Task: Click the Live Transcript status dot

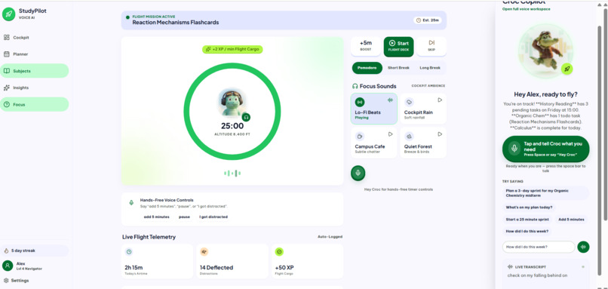Action: 583,267
